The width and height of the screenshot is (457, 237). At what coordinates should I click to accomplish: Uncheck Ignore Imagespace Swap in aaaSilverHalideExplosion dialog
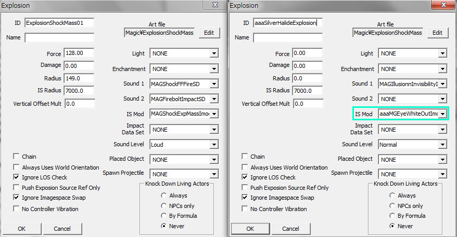coord(246,198)
